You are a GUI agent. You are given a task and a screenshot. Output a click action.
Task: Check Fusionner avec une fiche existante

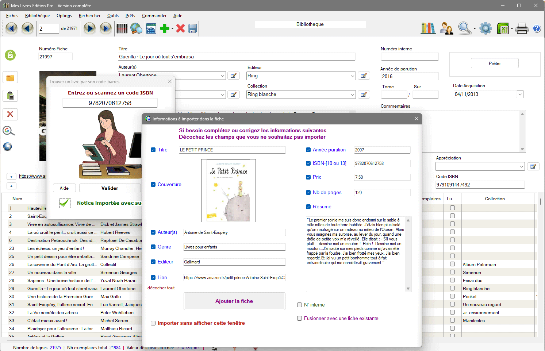pyautogui.click(x=300, y=319)
